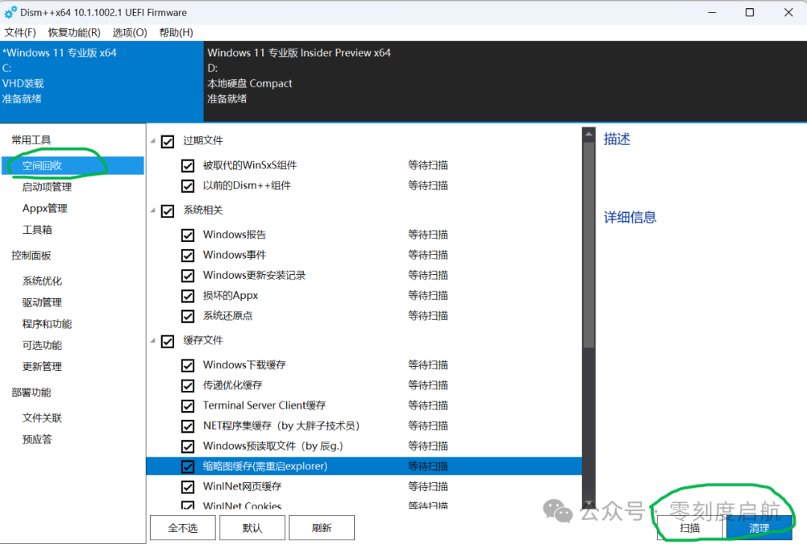Select the 系统还原点 row label
807x544 pixels.
pyautogui.click(x=227, y=315)
